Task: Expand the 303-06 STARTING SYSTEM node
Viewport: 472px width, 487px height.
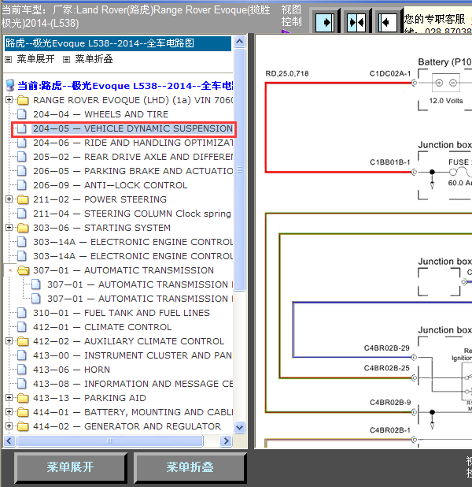Action: (9, 228)
